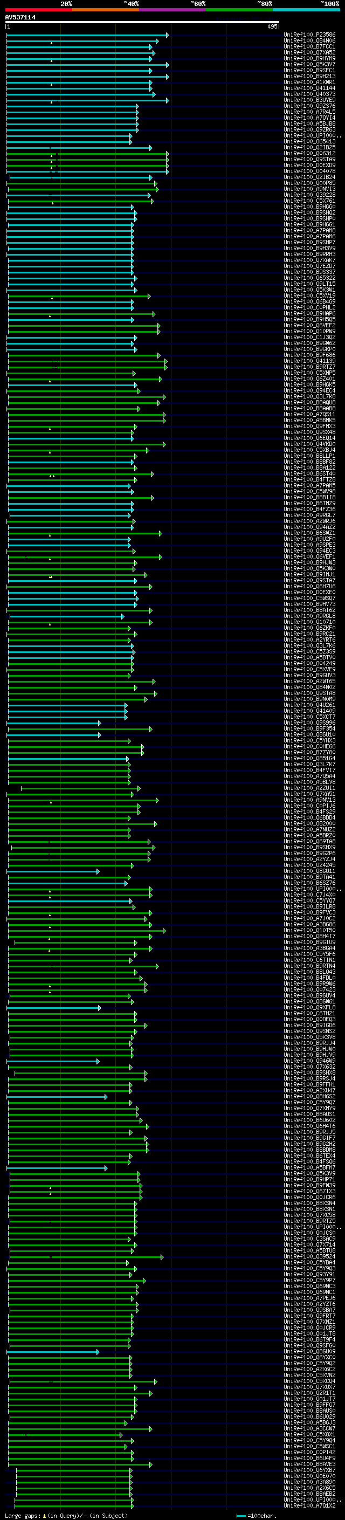Select the UniRef100_Q8GU10 label

coord(309,734)
